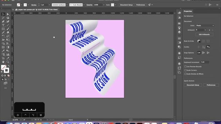Image resolution: width=221 pixels, height=124 pixels.
Task: Select the Scale tool
Action: pyautogui.click(x=8, y=36)
